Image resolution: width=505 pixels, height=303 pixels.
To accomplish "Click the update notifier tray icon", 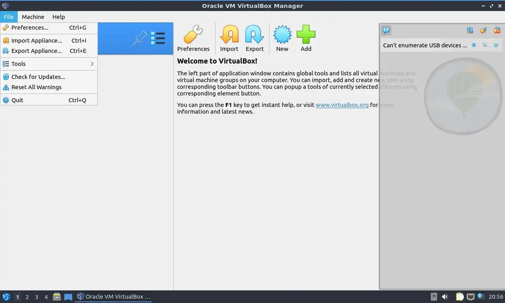I will (x=481, y=296).
